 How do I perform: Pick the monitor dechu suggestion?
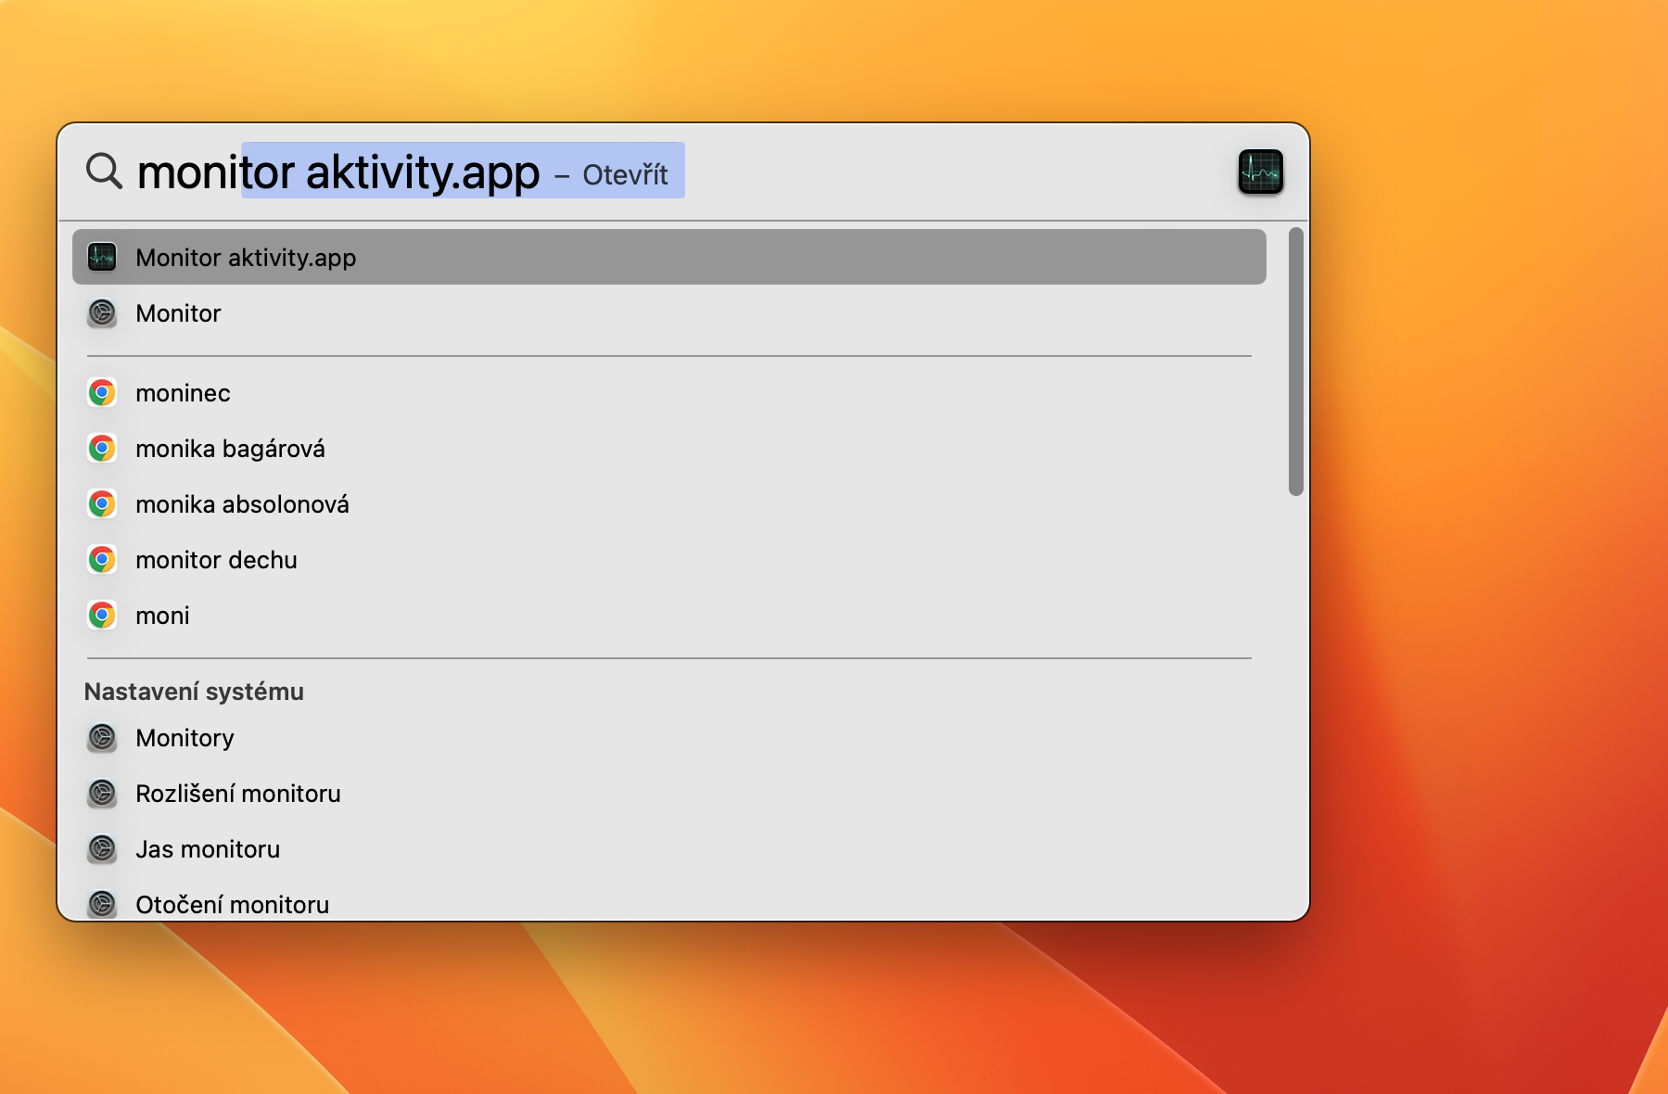(x=669, y=560)
